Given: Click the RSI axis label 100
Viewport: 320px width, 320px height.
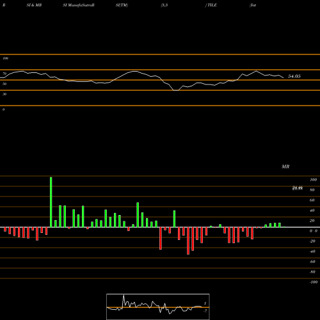Looking at the screenshot, I should pos(5,58).
